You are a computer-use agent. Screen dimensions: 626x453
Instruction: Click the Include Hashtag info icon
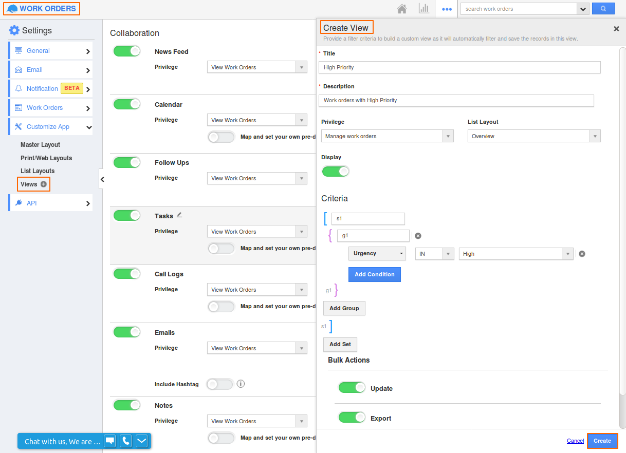point(241,384)
